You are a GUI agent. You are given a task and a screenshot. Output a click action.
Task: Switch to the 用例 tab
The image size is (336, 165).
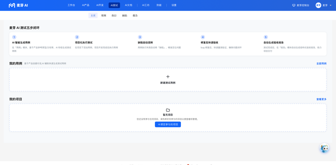(x=104, y=15)
